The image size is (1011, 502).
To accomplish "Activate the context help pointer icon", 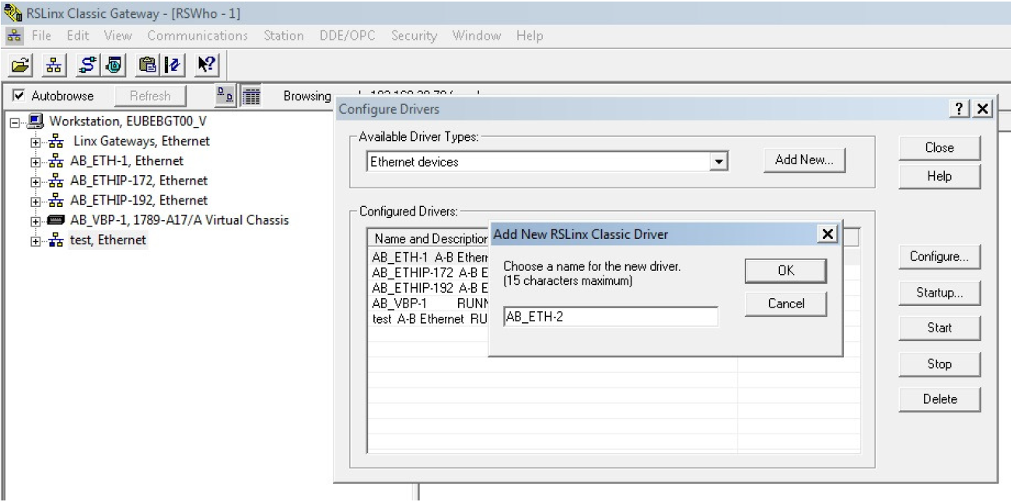I will coord(205,66).
